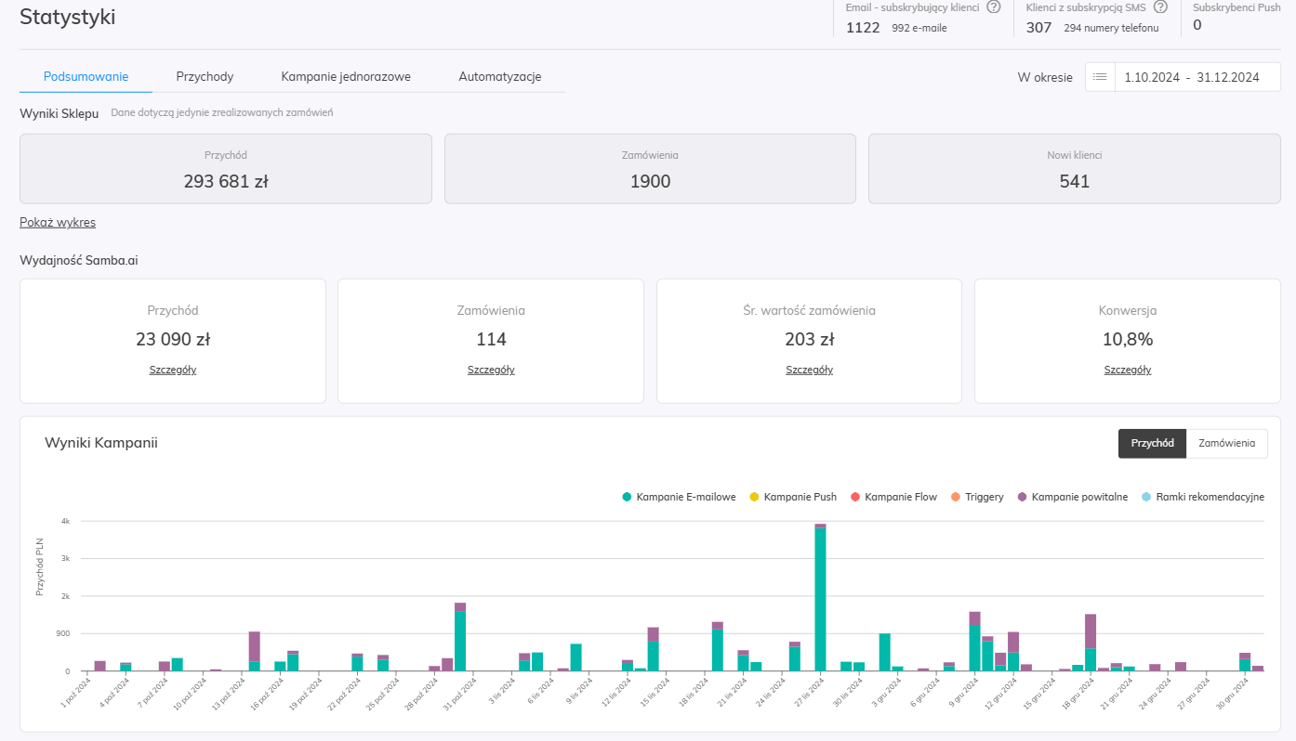The height and width of the screenshot is (741, 1296).
Task: Click the Nowi klienci 541 card
Action: [x=1075, y=169]
